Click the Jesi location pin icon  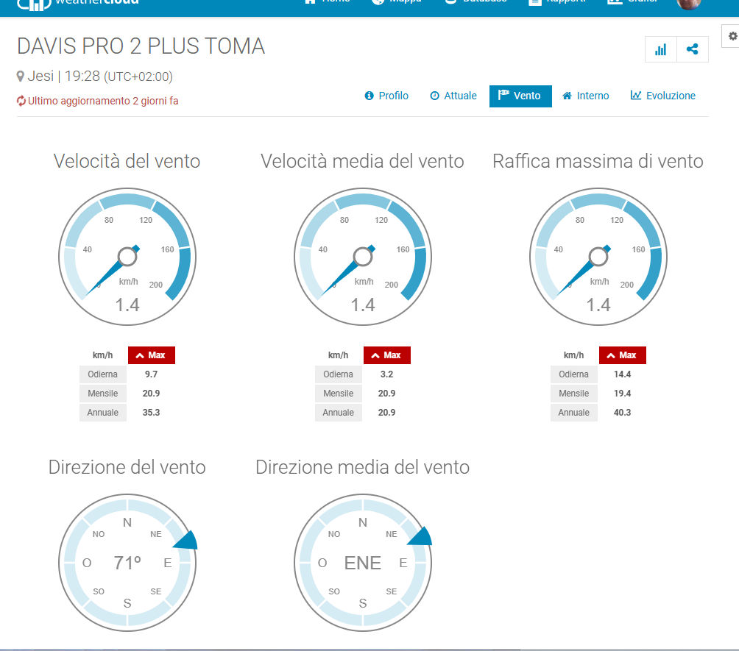point(21,77)
